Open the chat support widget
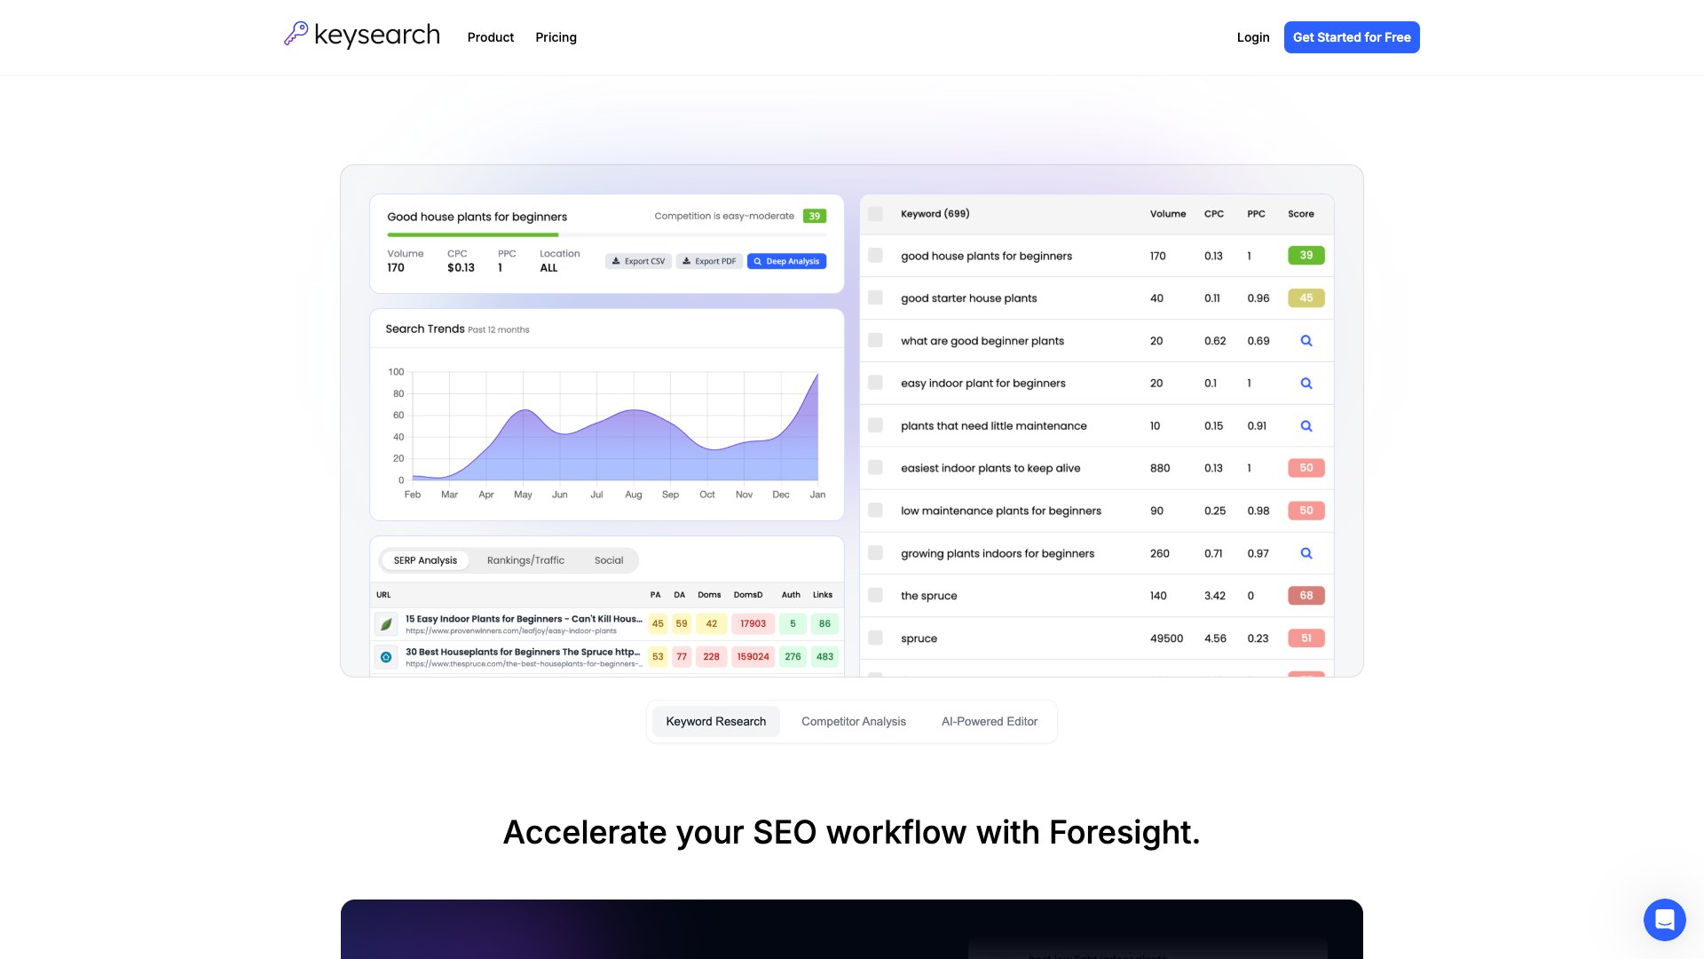This screenshot has height=959, width=1704. (1666, 920)
